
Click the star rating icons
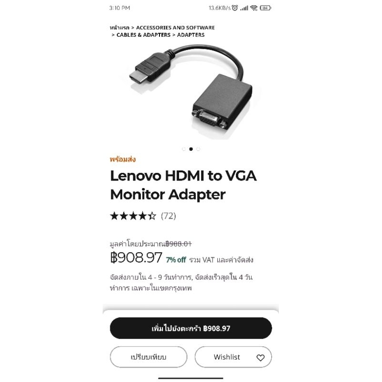[x=133, y=216]
